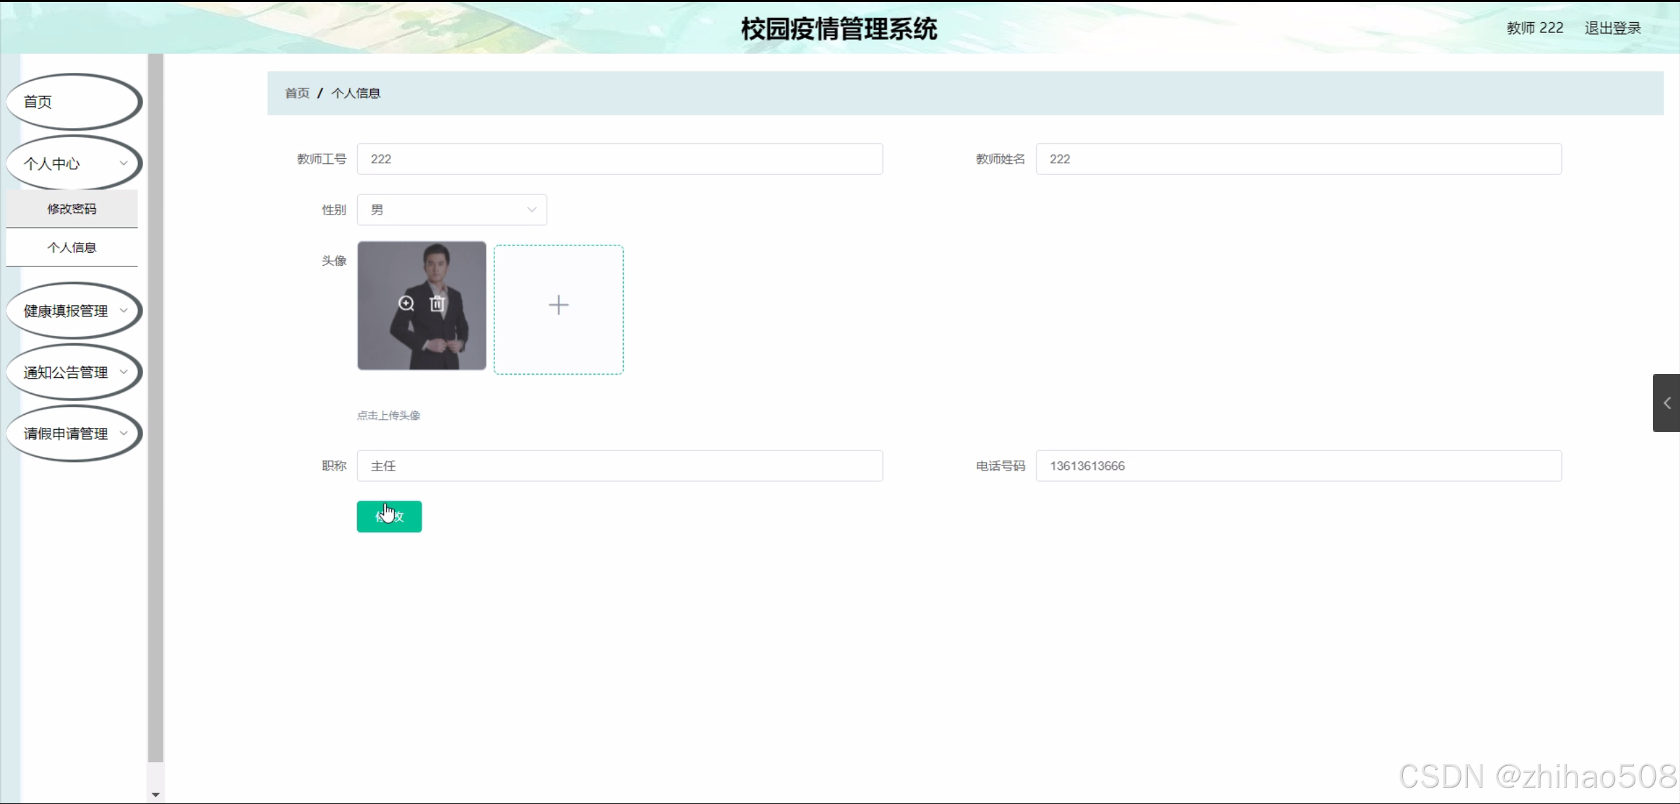Click the zoom preview icon on avatar
1680x804 pixels.
406,303
